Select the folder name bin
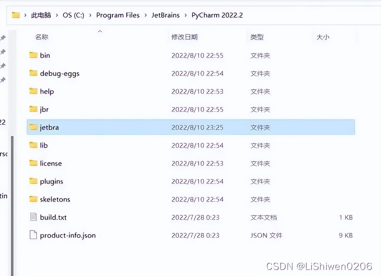 click(45, 55)
